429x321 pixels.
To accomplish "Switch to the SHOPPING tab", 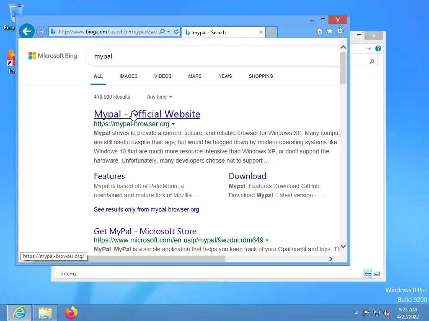I will point(261,76).
